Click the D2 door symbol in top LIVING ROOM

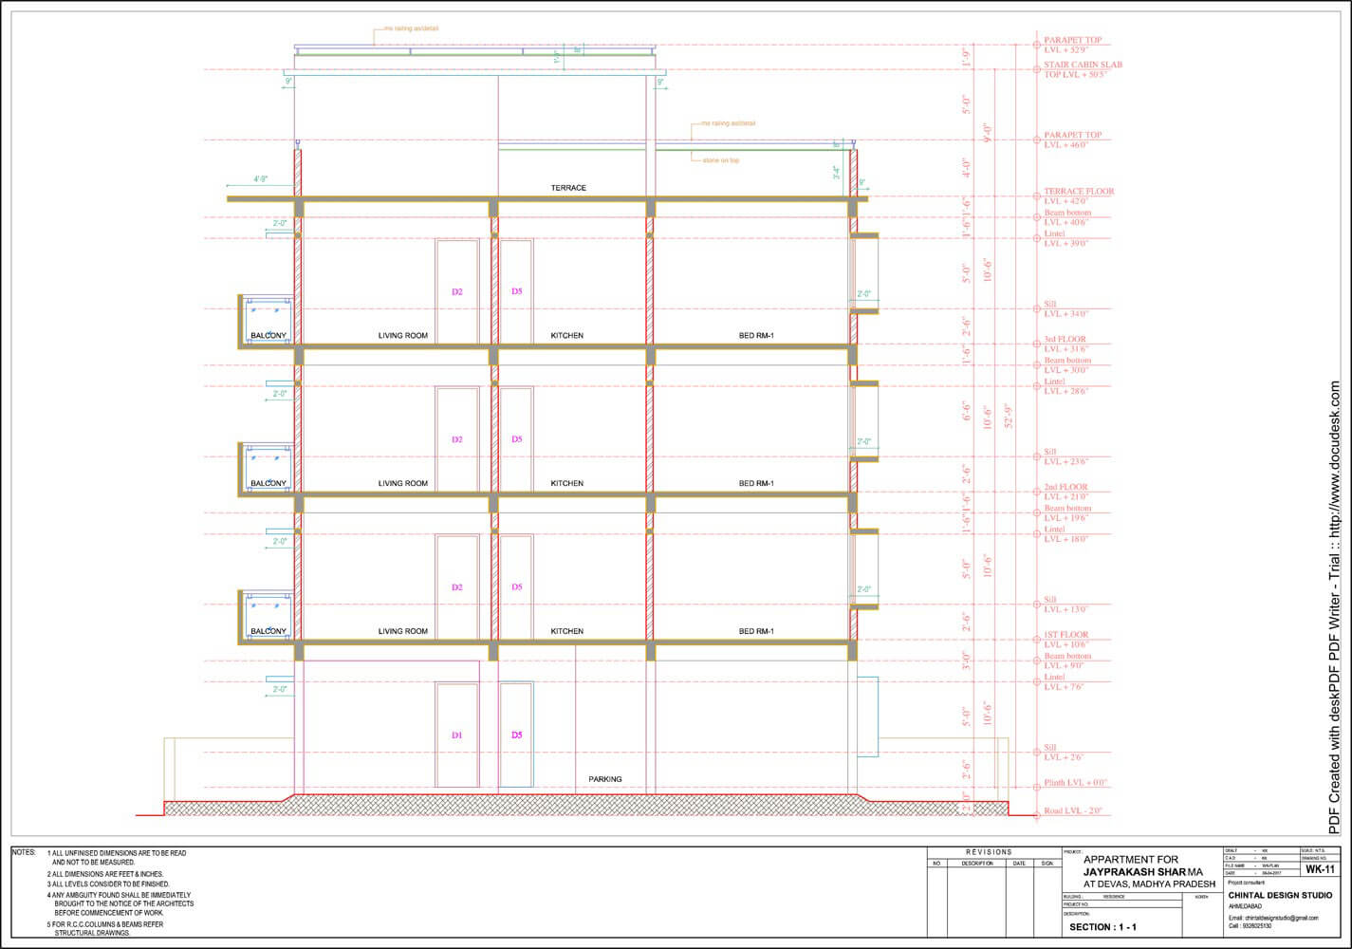[457, 290]
